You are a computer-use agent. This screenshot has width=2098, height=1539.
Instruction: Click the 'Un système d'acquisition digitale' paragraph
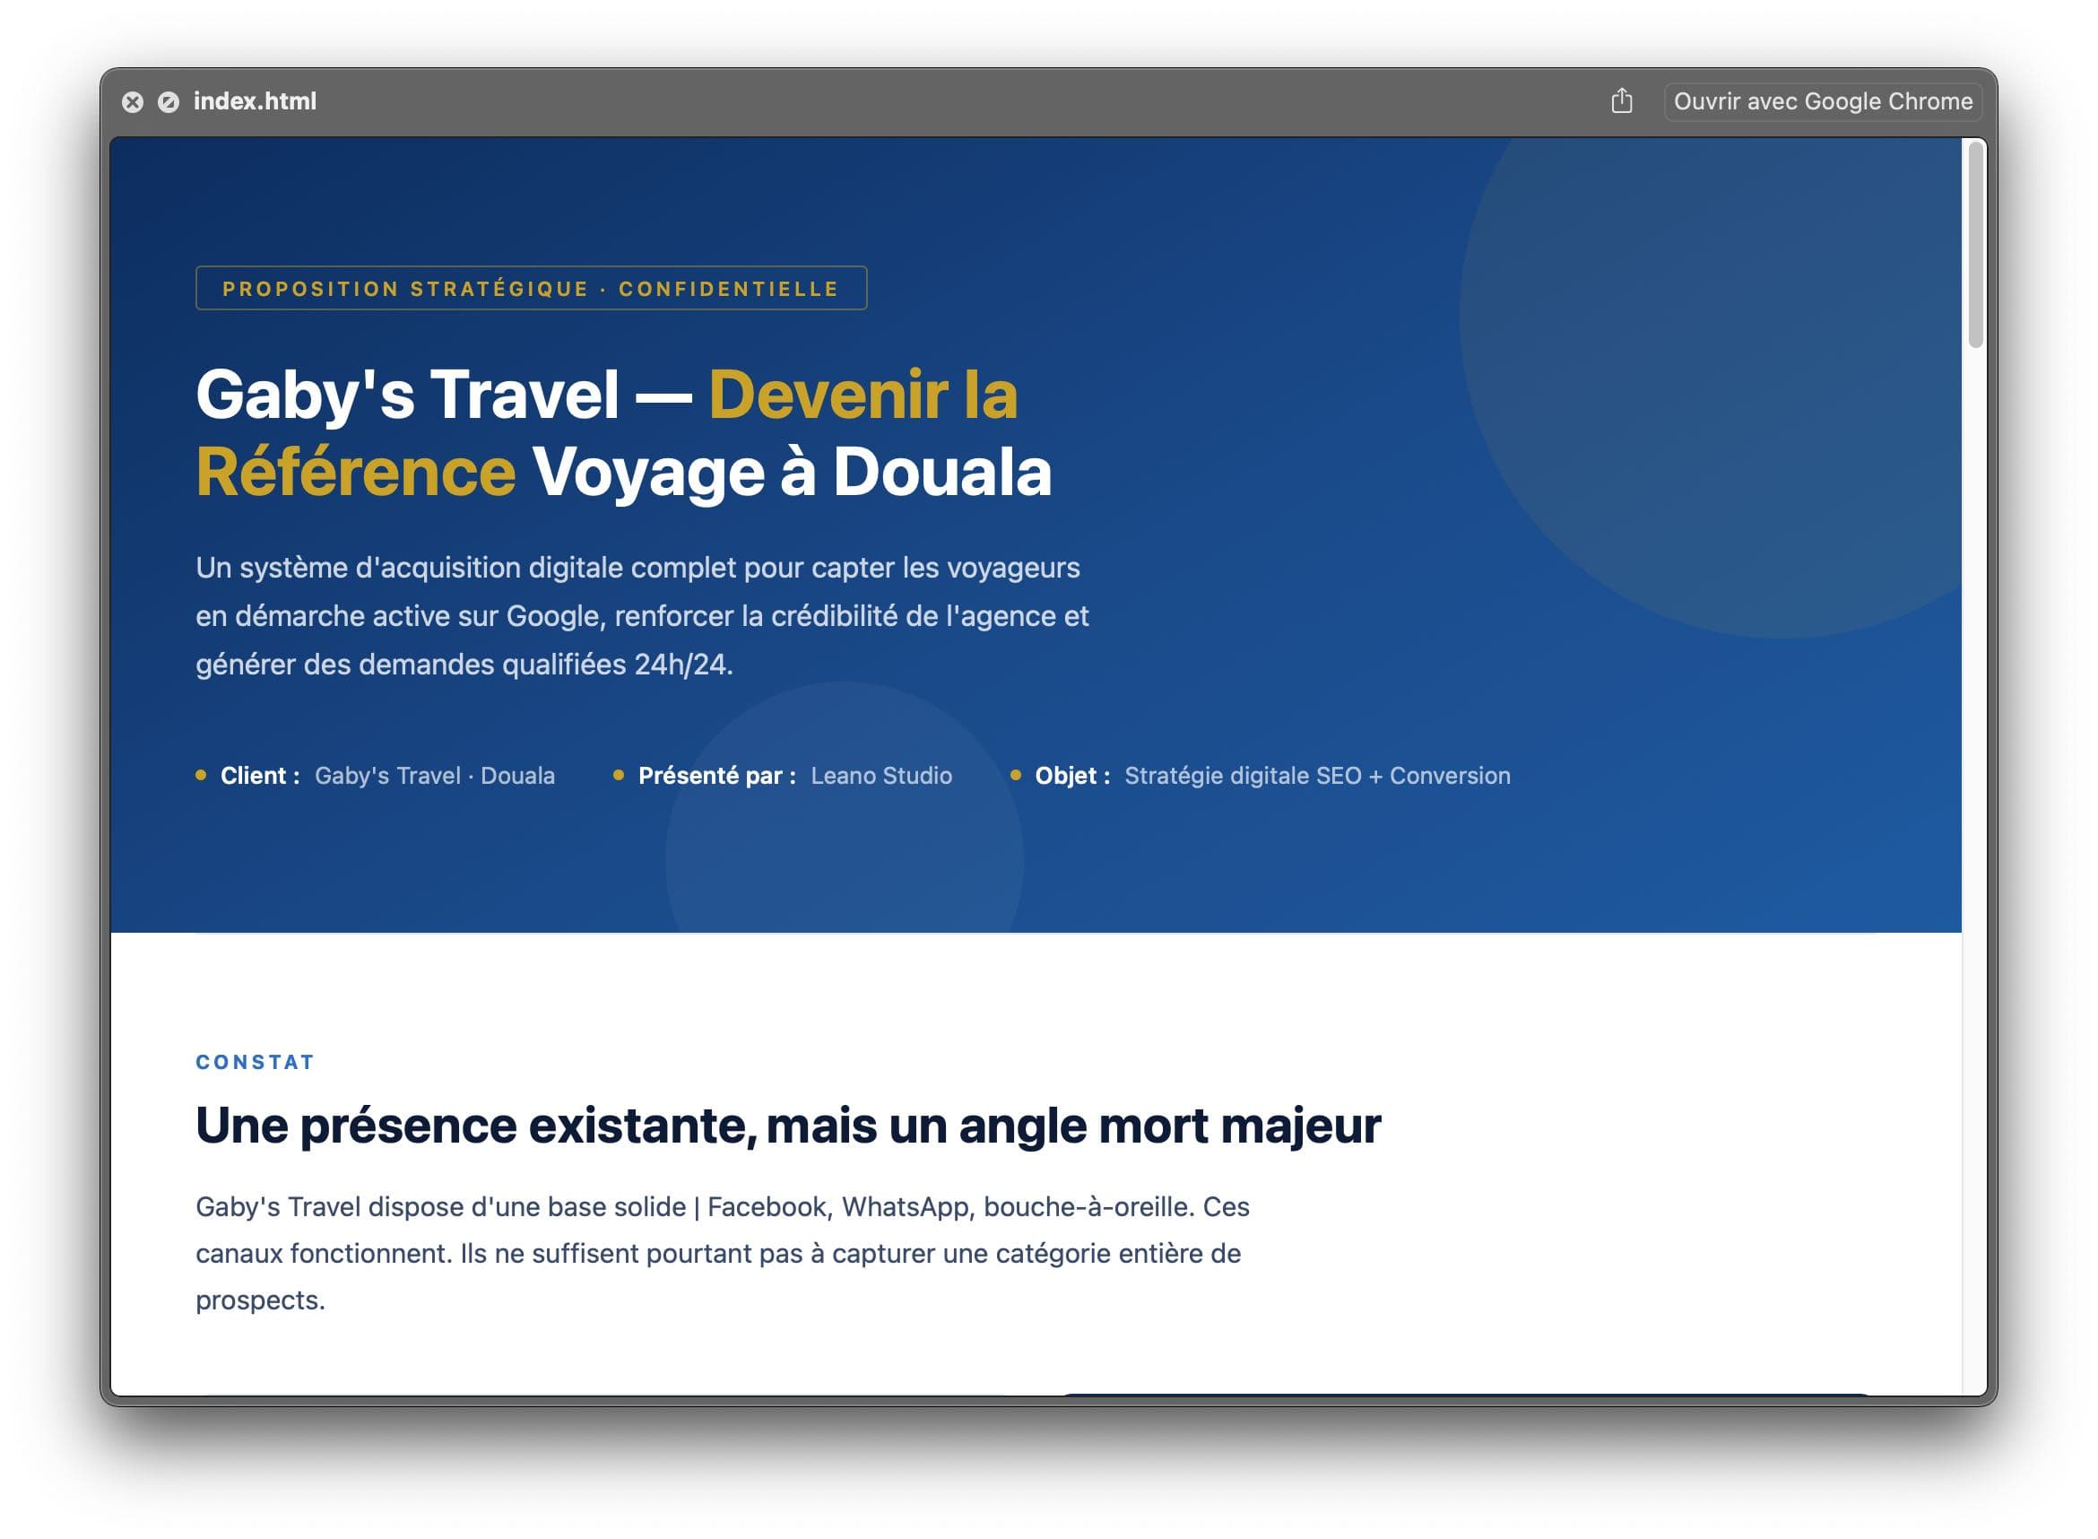[642, 616]
